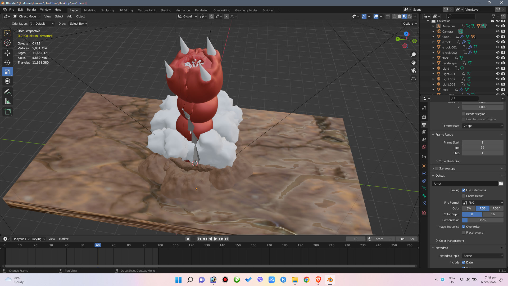Select the Rotate tool

click(7, 62)
